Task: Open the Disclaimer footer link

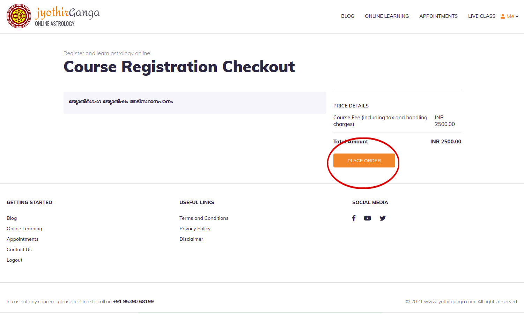Action: point(191,239)
